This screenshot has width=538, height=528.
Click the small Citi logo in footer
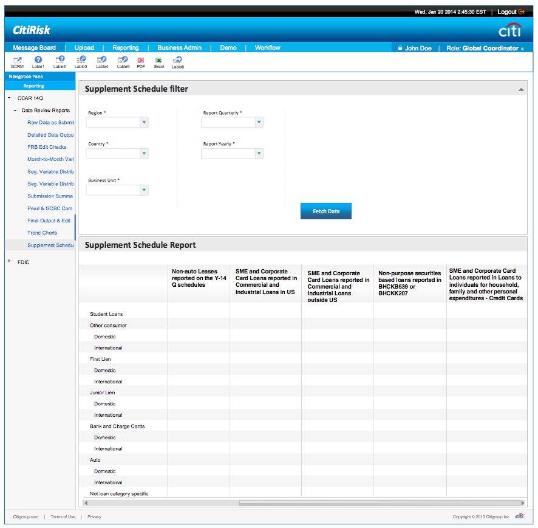(520, 516)
